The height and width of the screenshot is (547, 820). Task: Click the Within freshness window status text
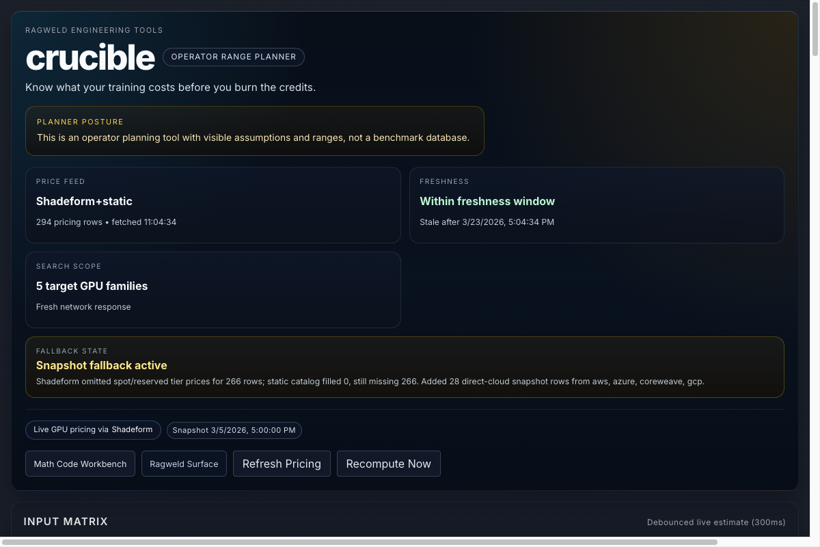(487, 201)
